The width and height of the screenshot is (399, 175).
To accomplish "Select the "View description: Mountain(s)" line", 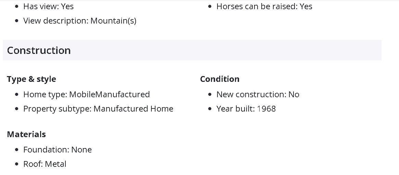I will click(x=79, y=21).
